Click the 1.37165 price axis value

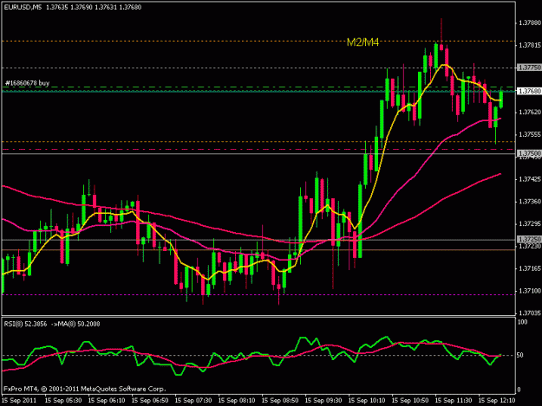530,268
